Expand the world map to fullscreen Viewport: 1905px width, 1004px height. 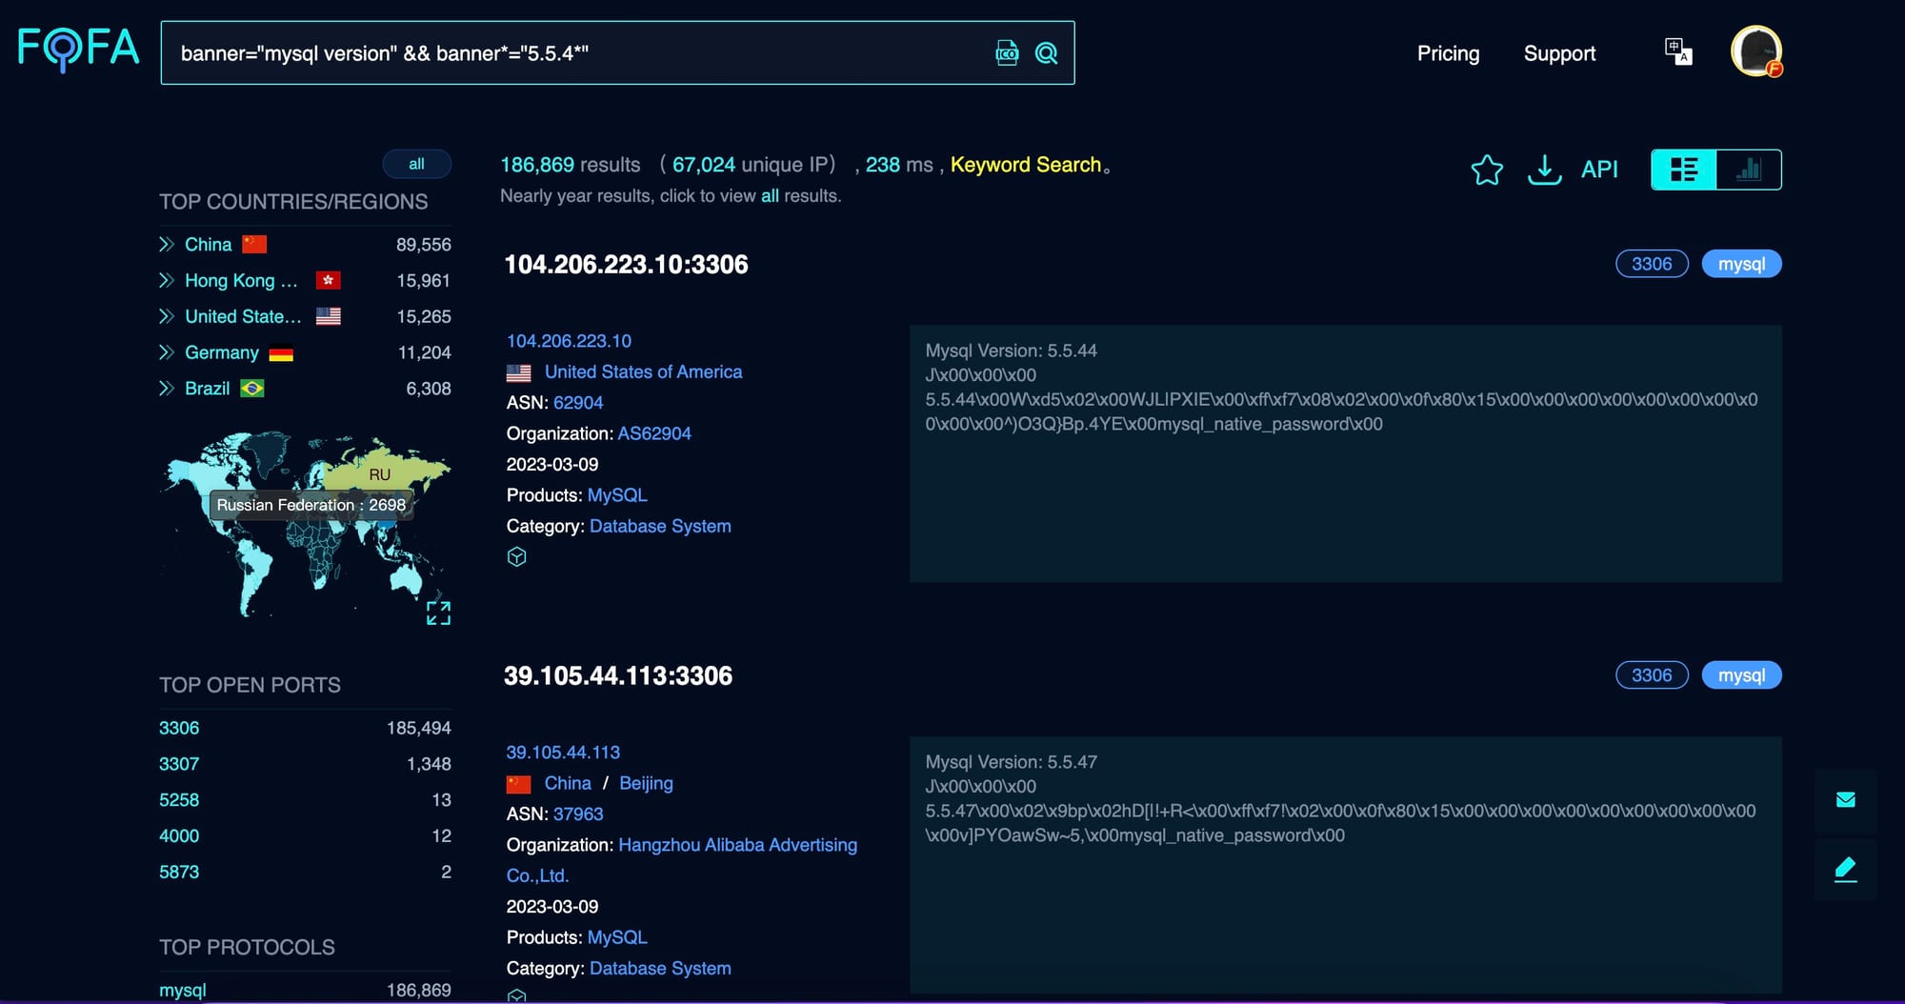click(438, 613)
